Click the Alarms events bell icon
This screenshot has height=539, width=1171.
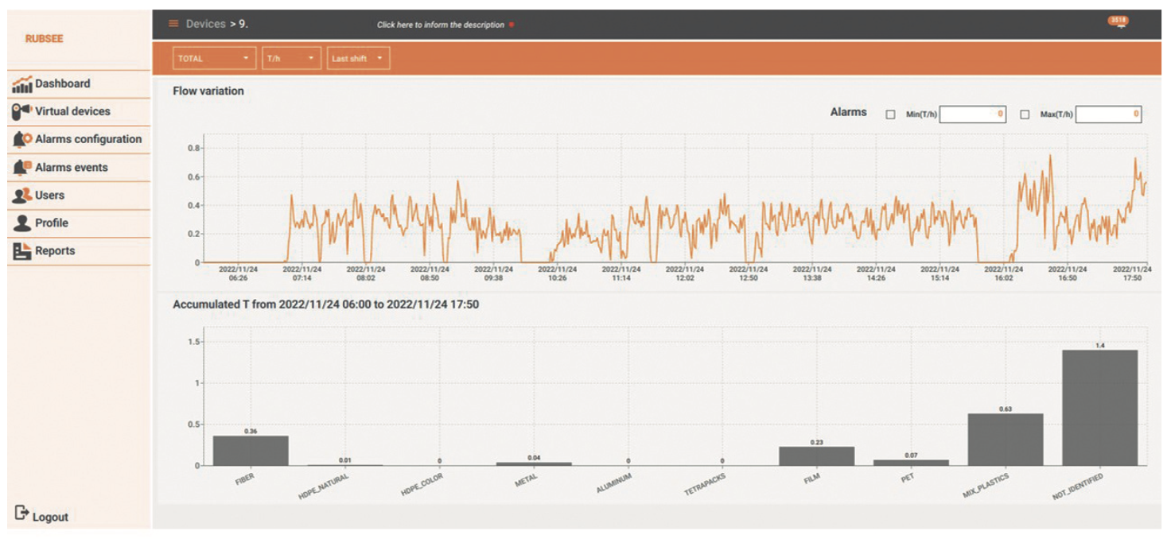click(21, 168)
